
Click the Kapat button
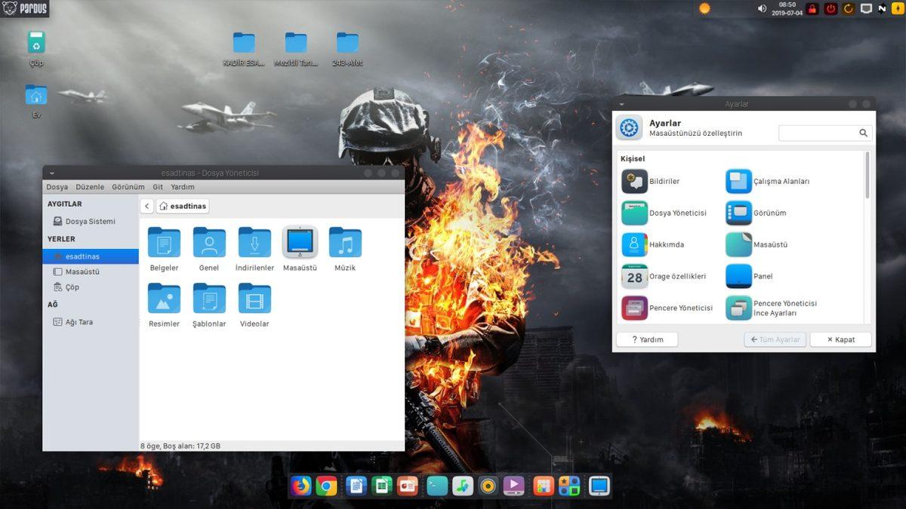840,339
